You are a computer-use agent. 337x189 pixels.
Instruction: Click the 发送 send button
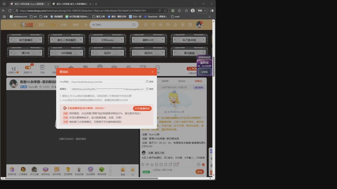pos(200,172)
